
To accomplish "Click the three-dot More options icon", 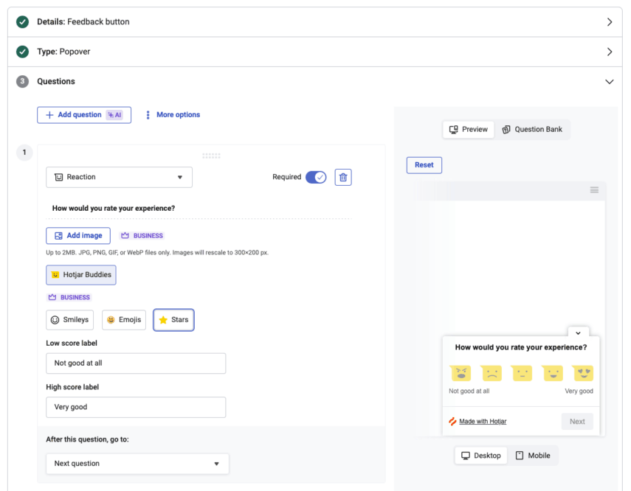I will click(148, 115).
